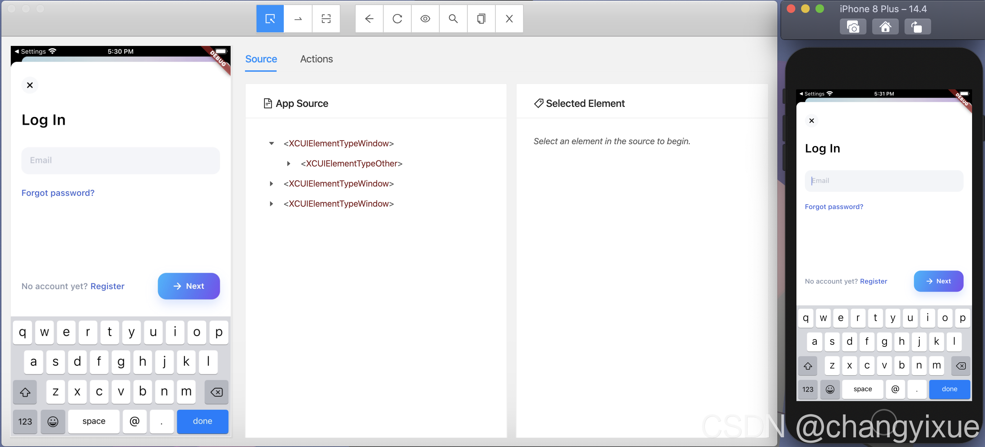985x447 pixels.
Task: Focus the Email field in inspector preview
Action: (120, 160)
